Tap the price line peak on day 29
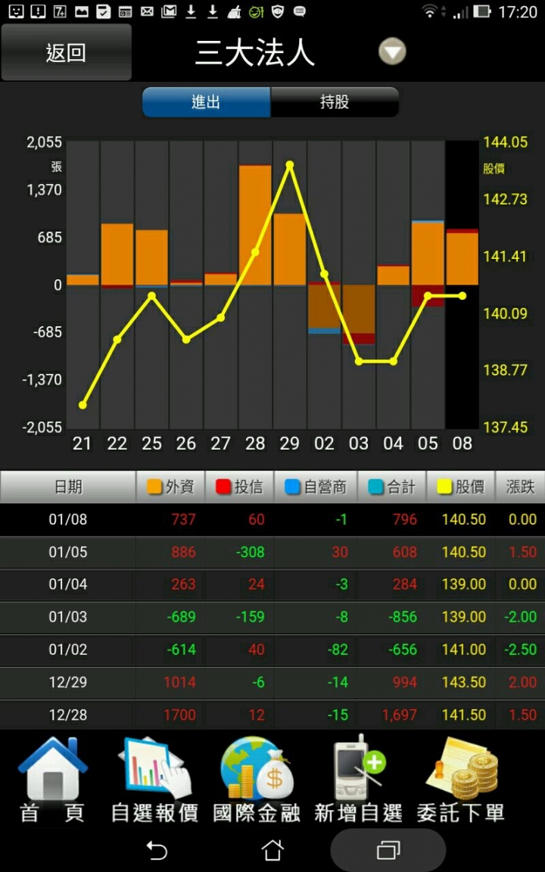The width and height of the screenshot is (545, 872). point(290,164)
